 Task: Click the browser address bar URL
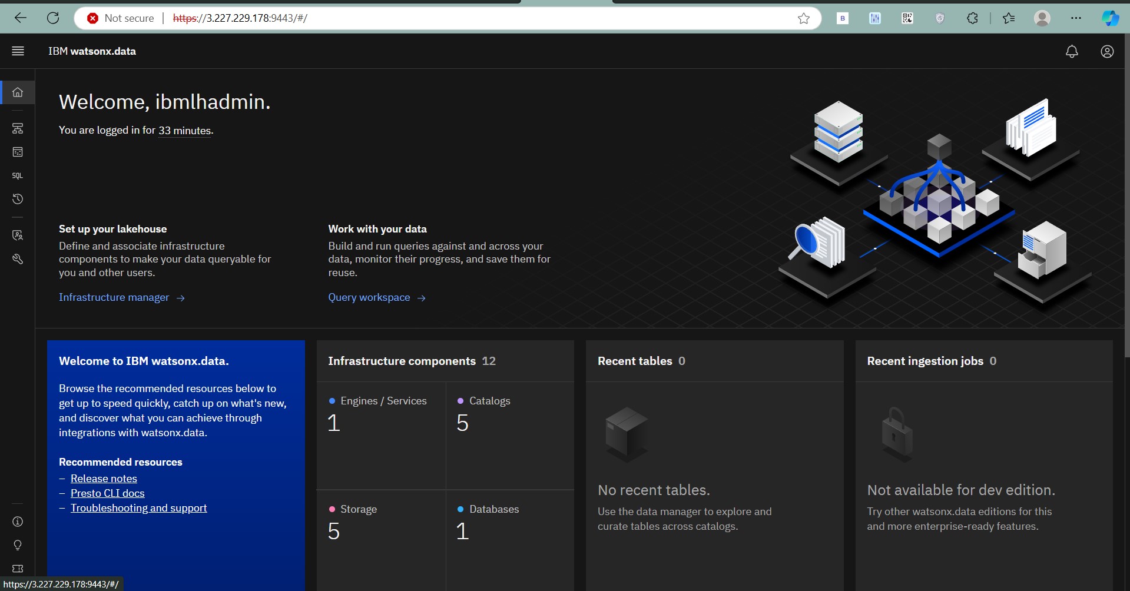(240, 18)
